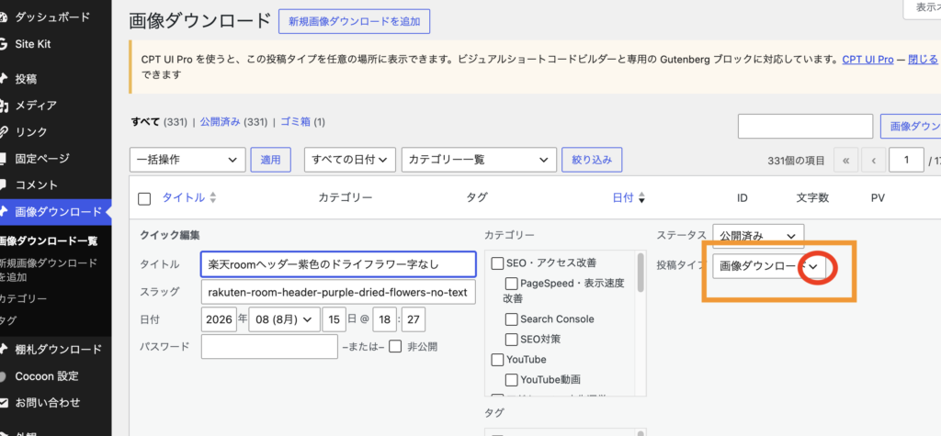This screenshot has height=436, width=941.
Task: Click the タイトル sort arrows icon
Action: [212, 198]
